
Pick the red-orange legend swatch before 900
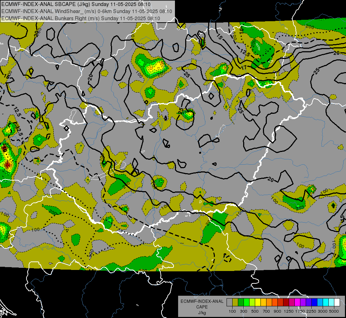275,302
